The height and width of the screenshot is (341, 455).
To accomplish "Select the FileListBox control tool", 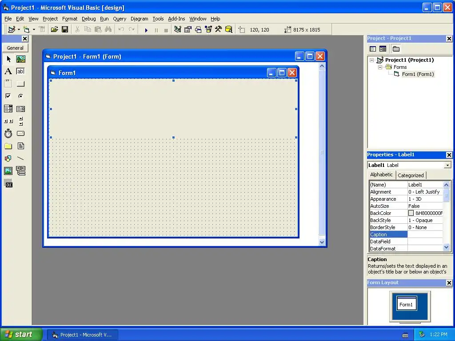I will pyautogui.click(x=20, y=146).
